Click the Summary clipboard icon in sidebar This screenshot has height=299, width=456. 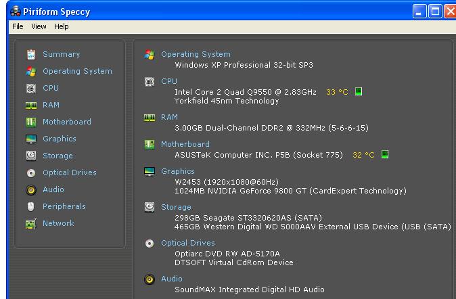[x=31, y=54]
